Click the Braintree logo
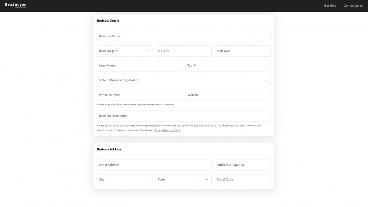The width and height of the screenshot is (368, 207). click(x=16, y=5)
